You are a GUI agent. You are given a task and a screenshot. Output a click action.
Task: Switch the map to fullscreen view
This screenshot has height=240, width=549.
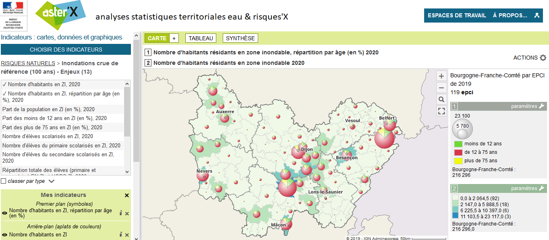pos(441,111)
